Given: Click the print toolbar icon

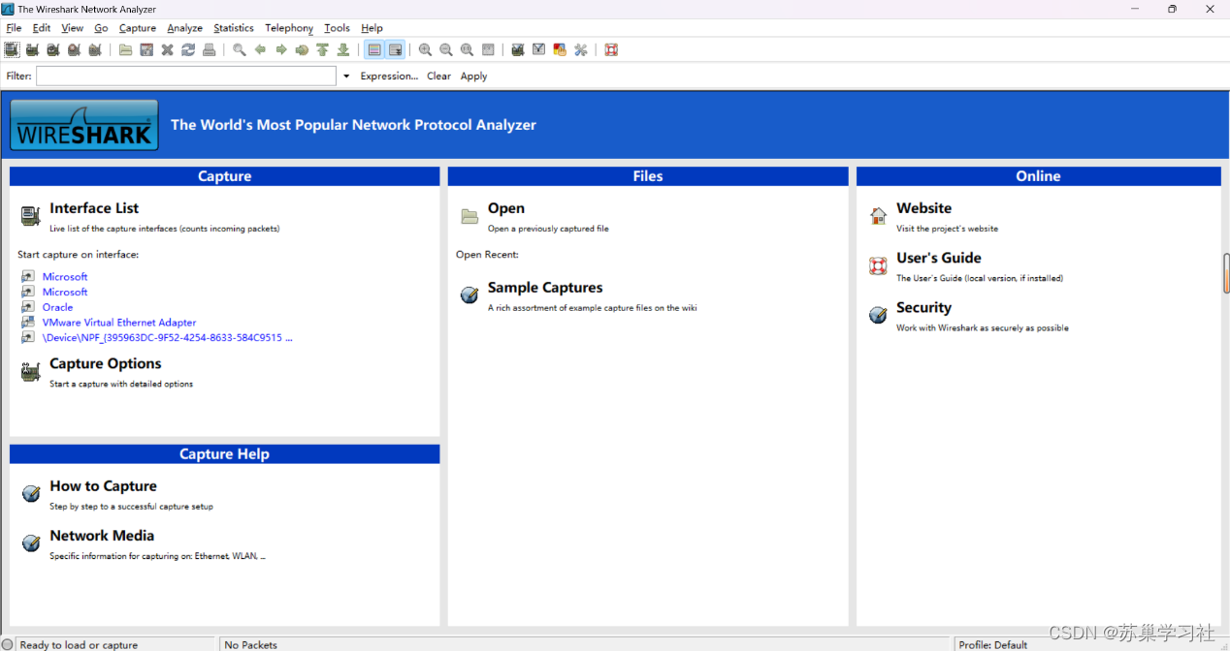Looking at the screenshot, I should 210,49.
